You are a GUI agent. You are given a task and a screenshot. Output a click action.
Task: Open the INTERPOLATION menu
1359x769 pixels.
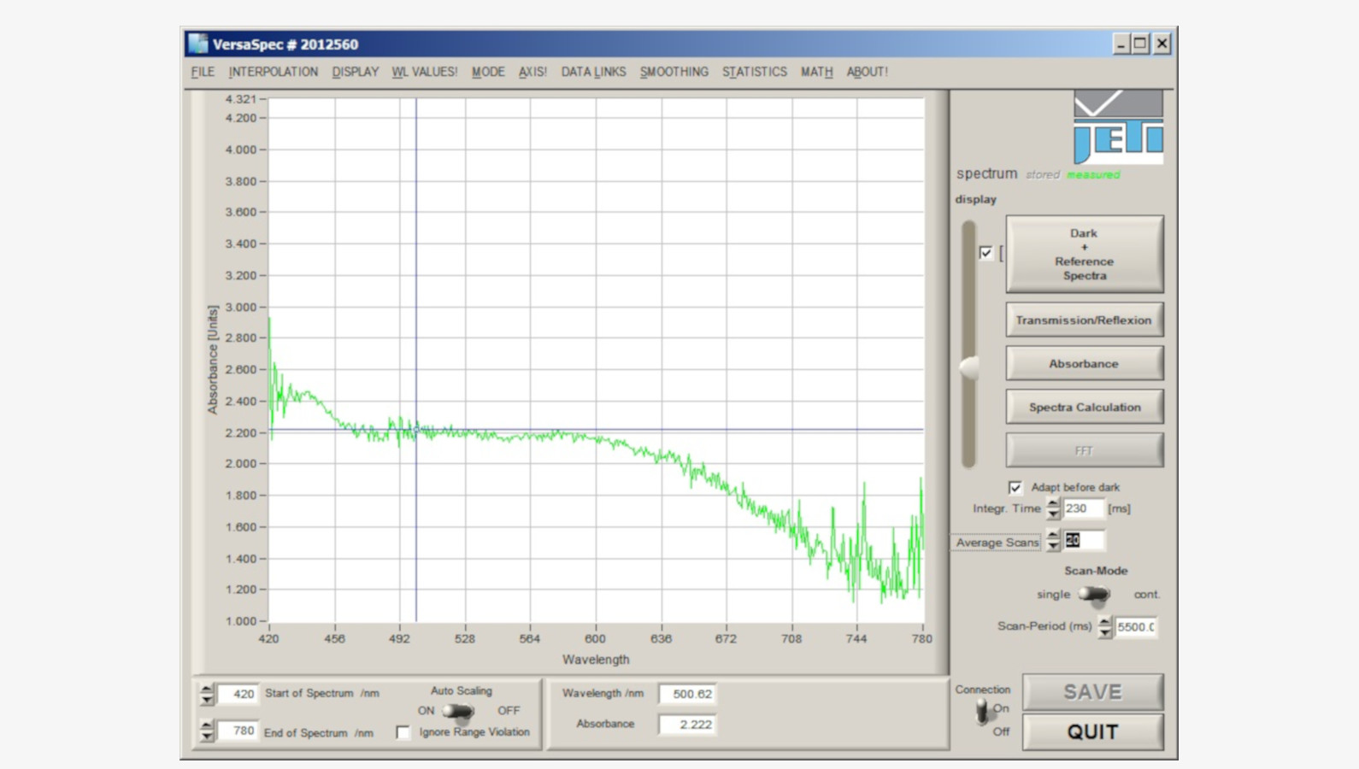pos(273,72)
